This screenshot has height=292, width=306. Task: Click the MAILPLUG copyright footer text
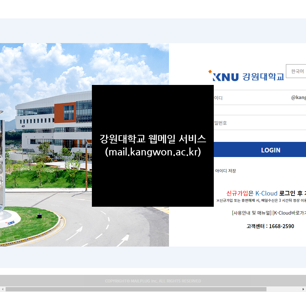pyautogui.click(x=153, y=281)
